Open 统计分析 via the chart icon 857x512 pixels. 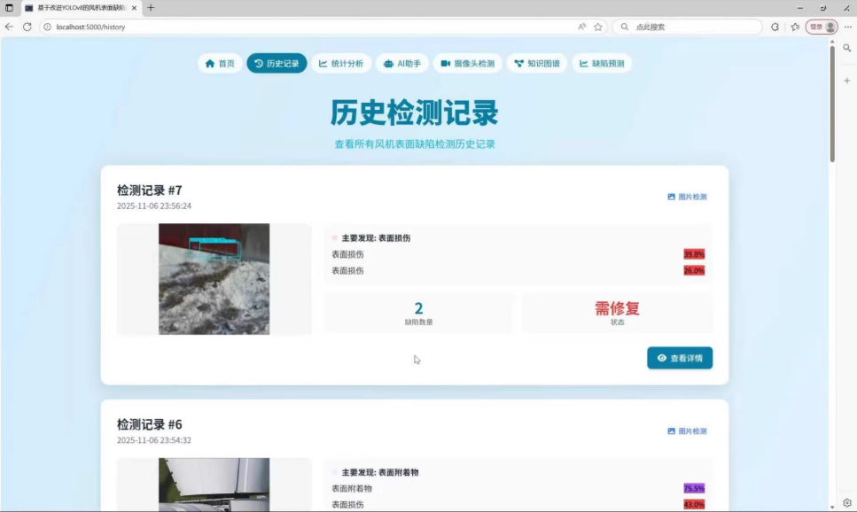click(322, 64)
